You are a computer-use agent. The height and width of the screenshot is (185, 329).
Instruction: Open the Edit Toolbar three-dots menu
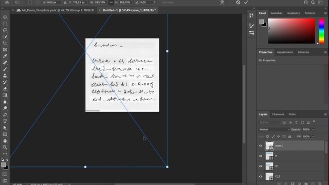[5, 154]
